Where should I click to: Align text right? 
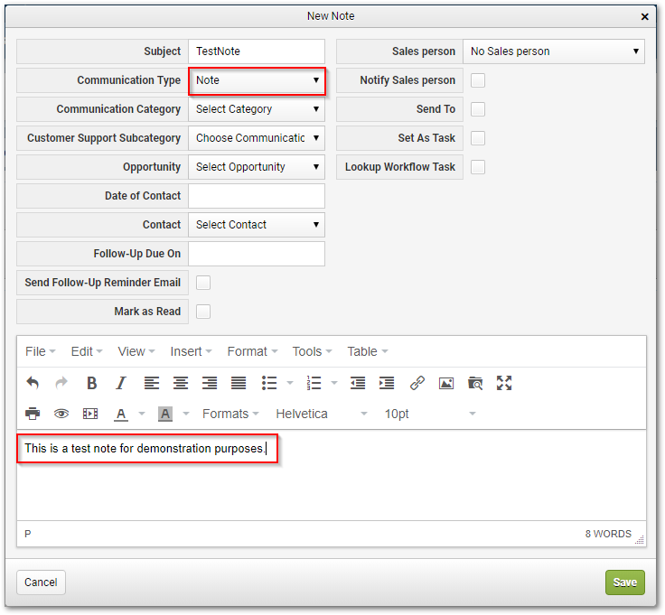coord(210,383)
